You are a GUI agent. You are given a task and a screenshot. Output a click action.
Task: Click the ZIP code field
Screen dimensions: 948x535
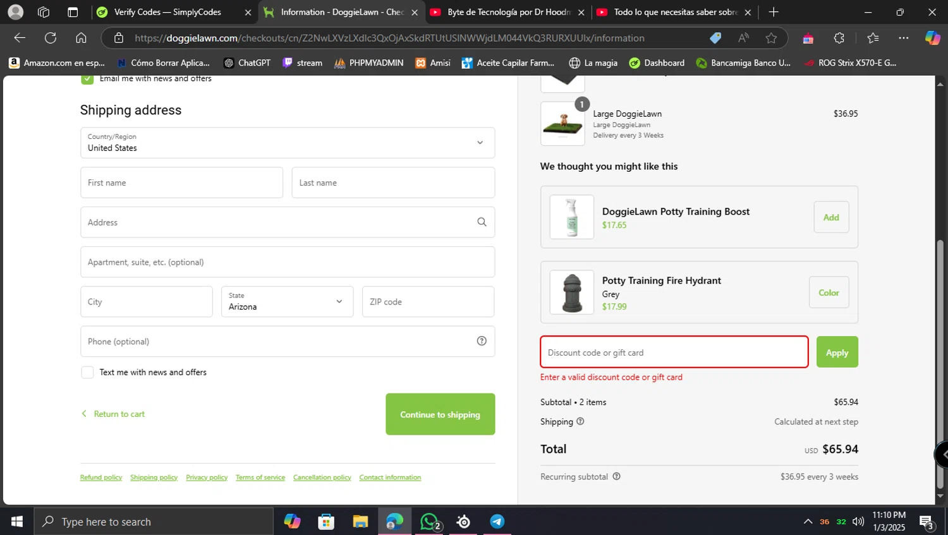pos(428,302)
